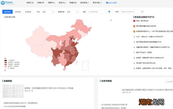The height and width of the screenshot is (109, 173).
Task: Click the 160000 - 240000 legend swatch
Action: 6,64
